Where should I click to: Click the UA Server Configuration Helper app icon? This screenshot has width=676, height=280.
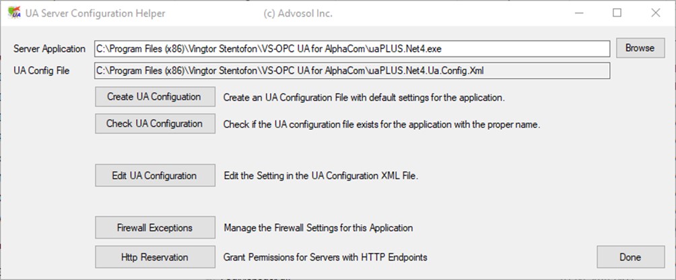pyautogui.click(x=13, y=13)
